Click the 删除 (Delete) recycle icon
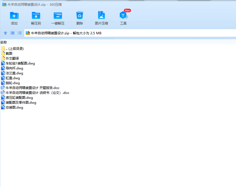This screenshot has width=236, height=187. click(80, 15)
